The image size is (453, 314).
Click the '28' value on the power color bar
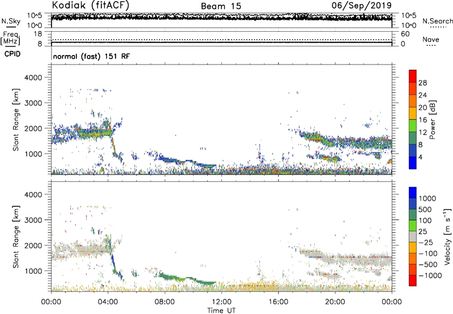pyautogui.click(x=422, y=83)
